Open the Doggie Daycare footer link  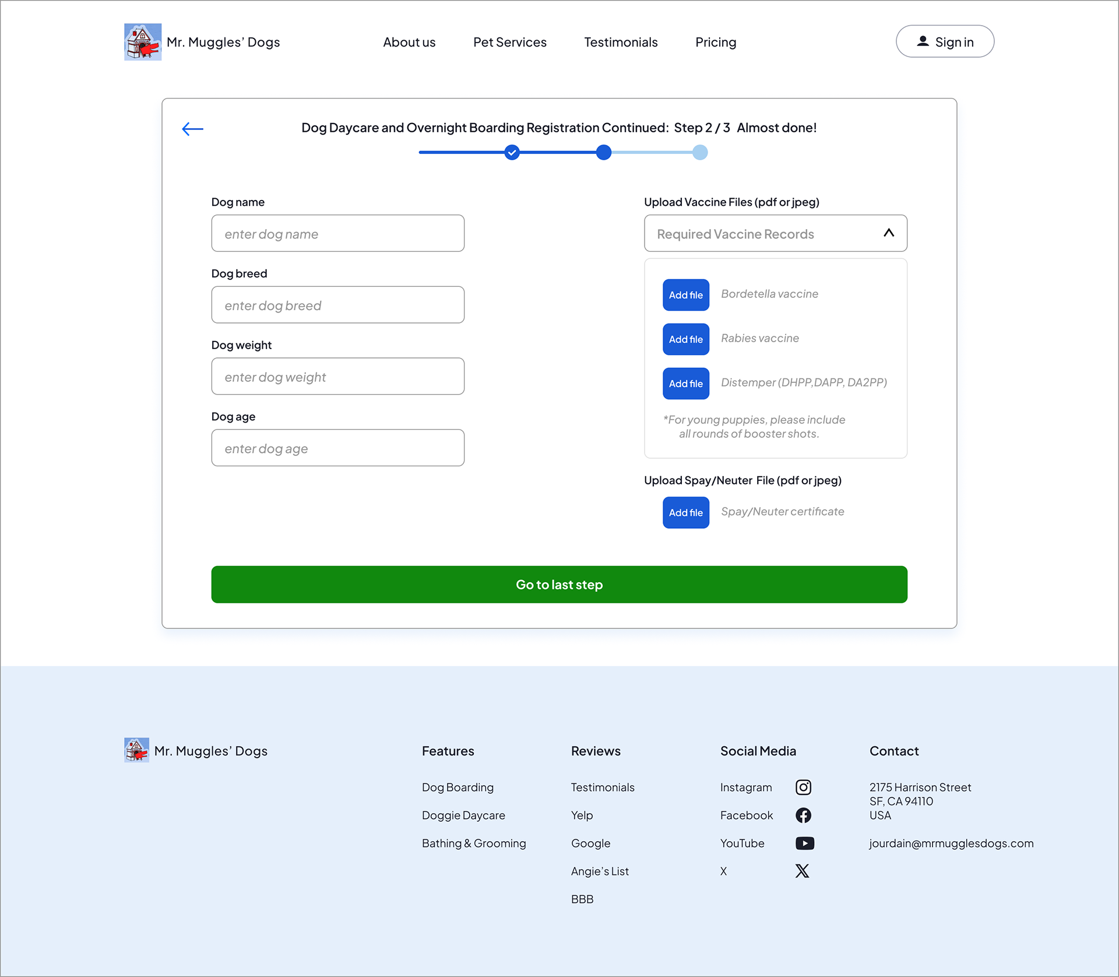pos(463,815)
